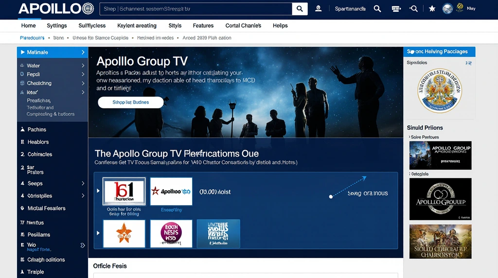Click the zoom-out magnifier icon in header

(413, 9)
